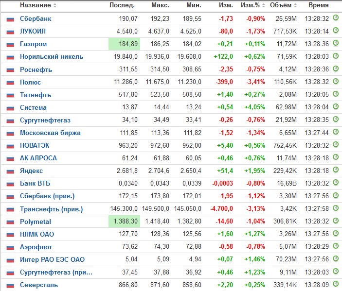Click the clock icon in Банк ВТБ row
The height and width of the screenshot is (291, 342).
click(336, 182)
